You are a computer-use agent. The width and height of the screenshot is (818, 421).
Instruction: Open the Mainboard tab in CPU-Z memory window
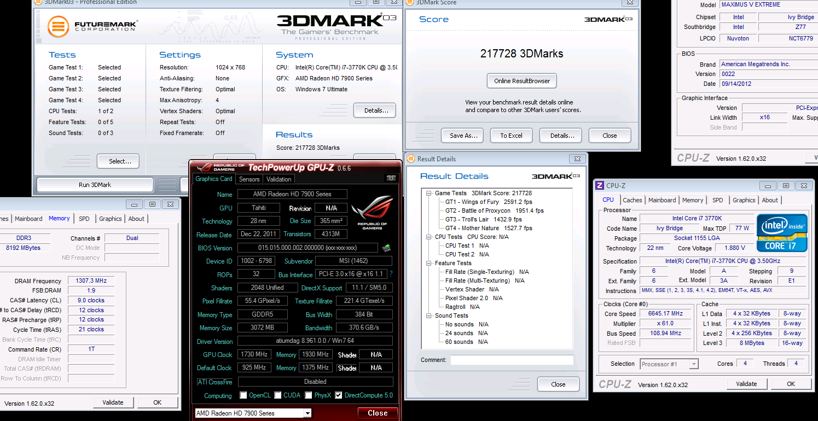[x=28, y=219]
